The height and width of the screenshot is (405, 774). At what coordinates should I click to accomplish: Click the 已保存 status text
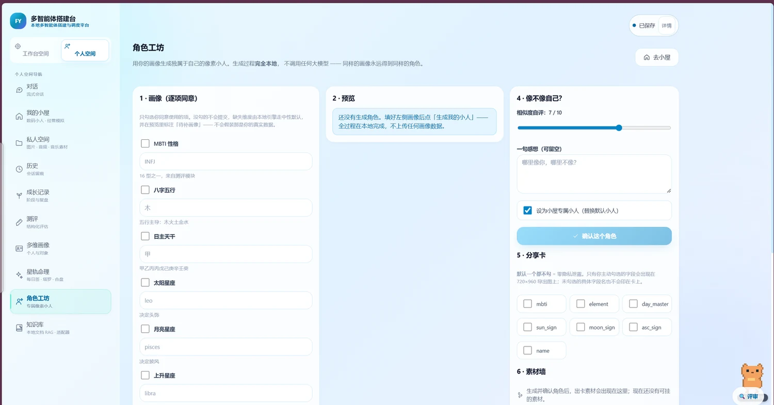coord(647,26)
